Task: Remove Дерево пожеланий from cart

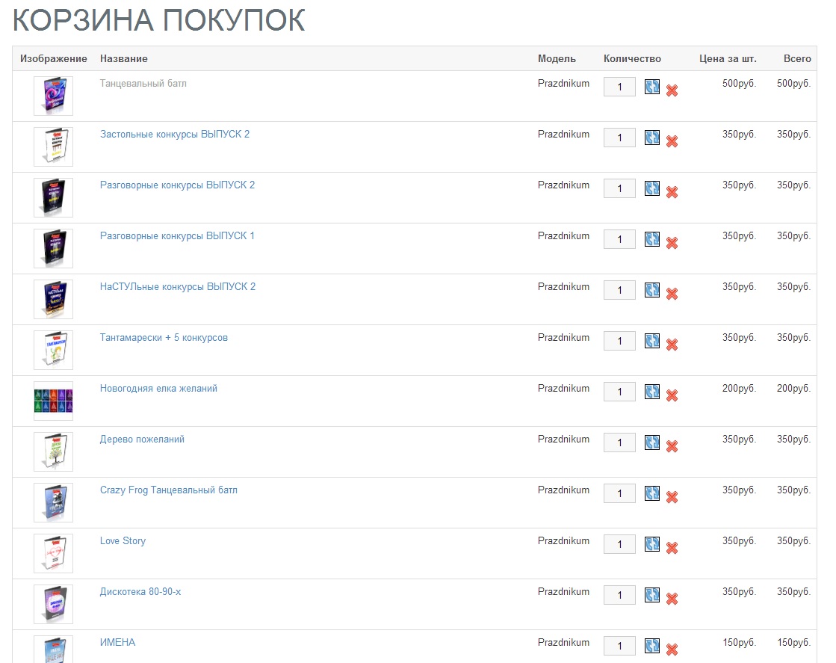Action: (x=672, y=446)
